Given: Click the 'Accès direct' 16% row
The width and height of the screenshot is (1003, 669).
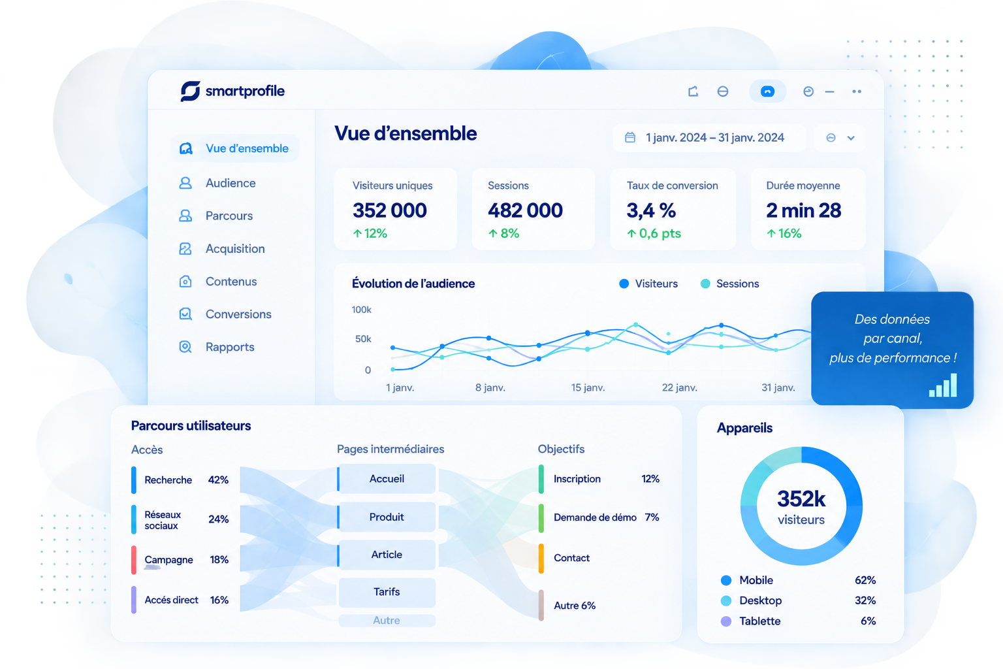Looking at the screenshot, I should 181,600.
